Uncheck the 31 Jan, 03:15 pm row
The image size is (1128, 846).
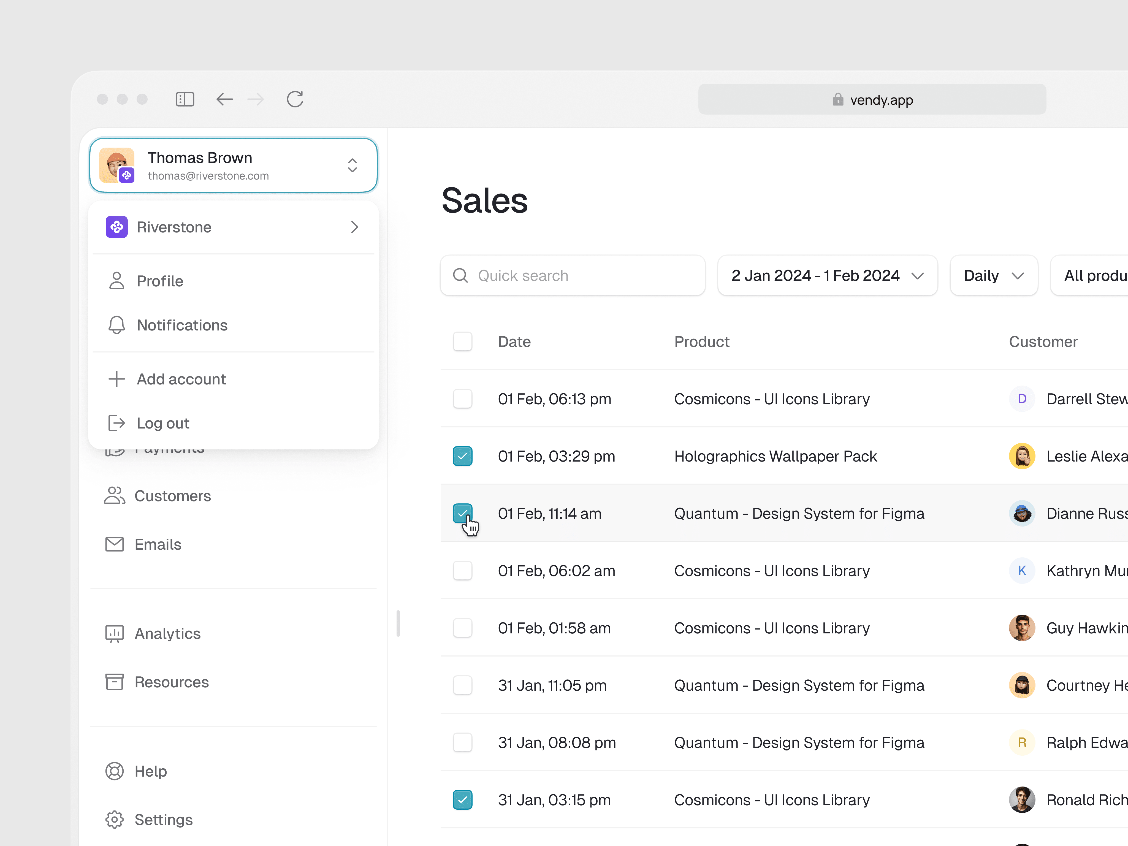[463, 799]
